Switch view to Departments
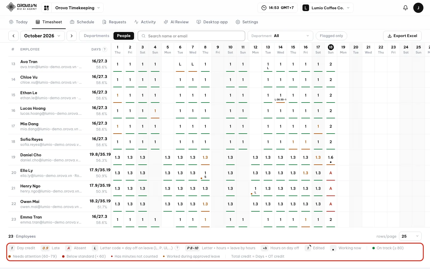The width and height of the screenshot is (430, 269). pyautogui.click(x=96, y=36)
